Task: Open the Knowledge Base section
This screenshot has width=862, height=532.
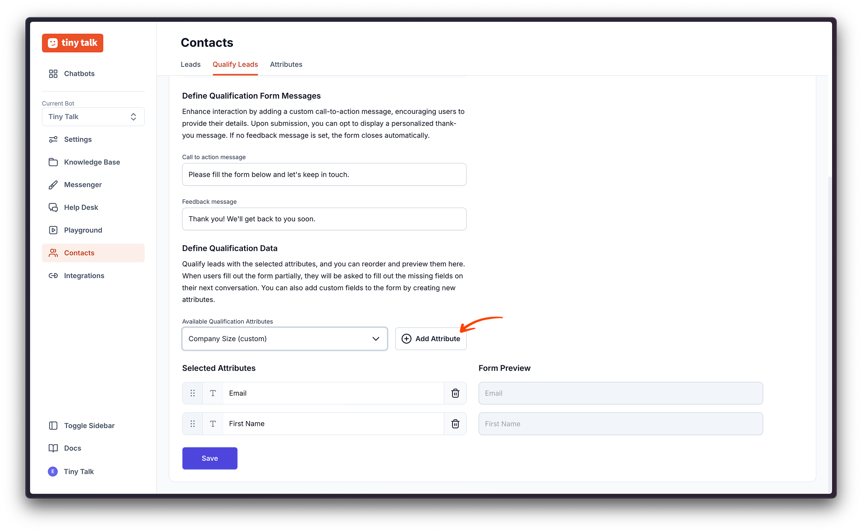Action: click(91, 162)
